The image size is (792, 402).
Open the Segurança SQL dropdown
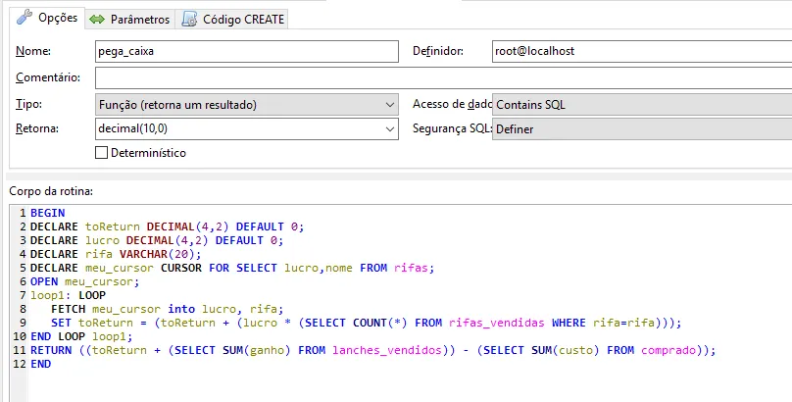[642, 128]
